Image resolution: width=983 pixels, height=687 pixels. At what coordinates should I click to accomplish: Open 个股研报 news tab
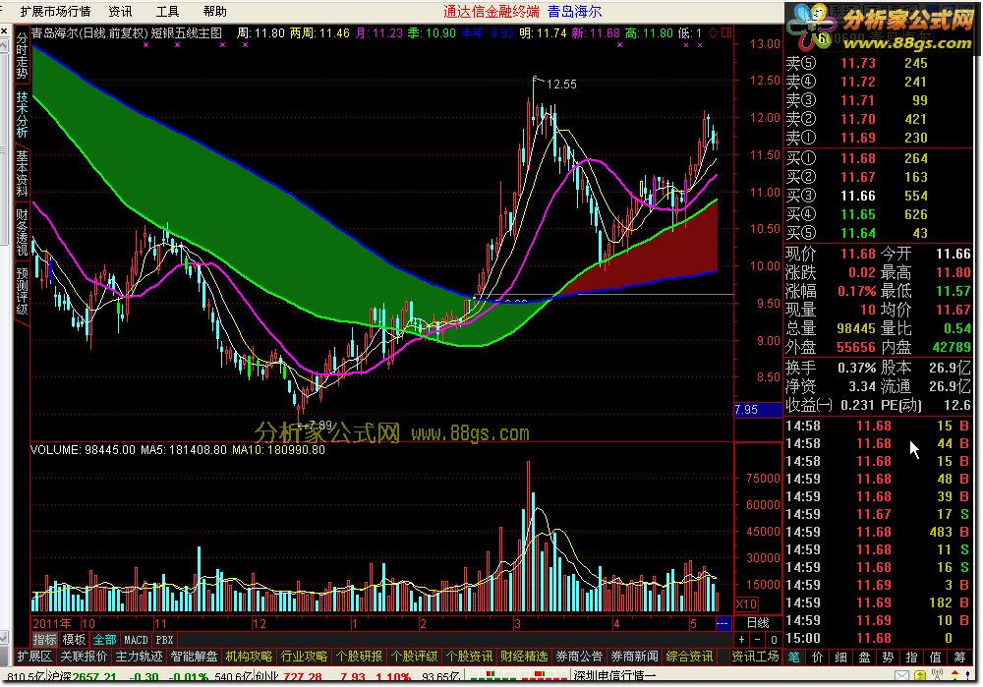click(x=359, y=657)
